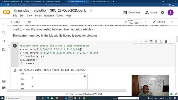Image resolution: width=178 pixels, height=100 pixels.
Task: Open the Edit menu
Action: [22, 16]
